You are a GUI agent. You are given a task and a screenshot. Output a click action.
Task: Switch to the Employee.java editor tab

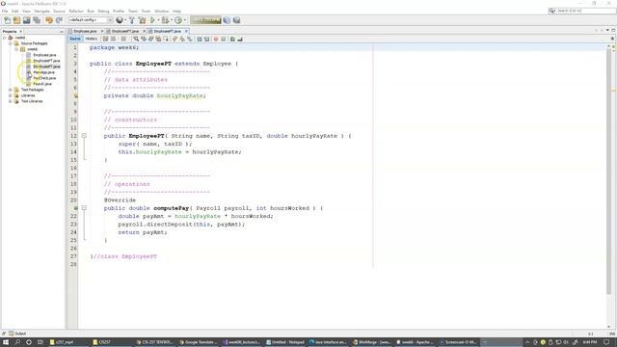coord(85,31)
